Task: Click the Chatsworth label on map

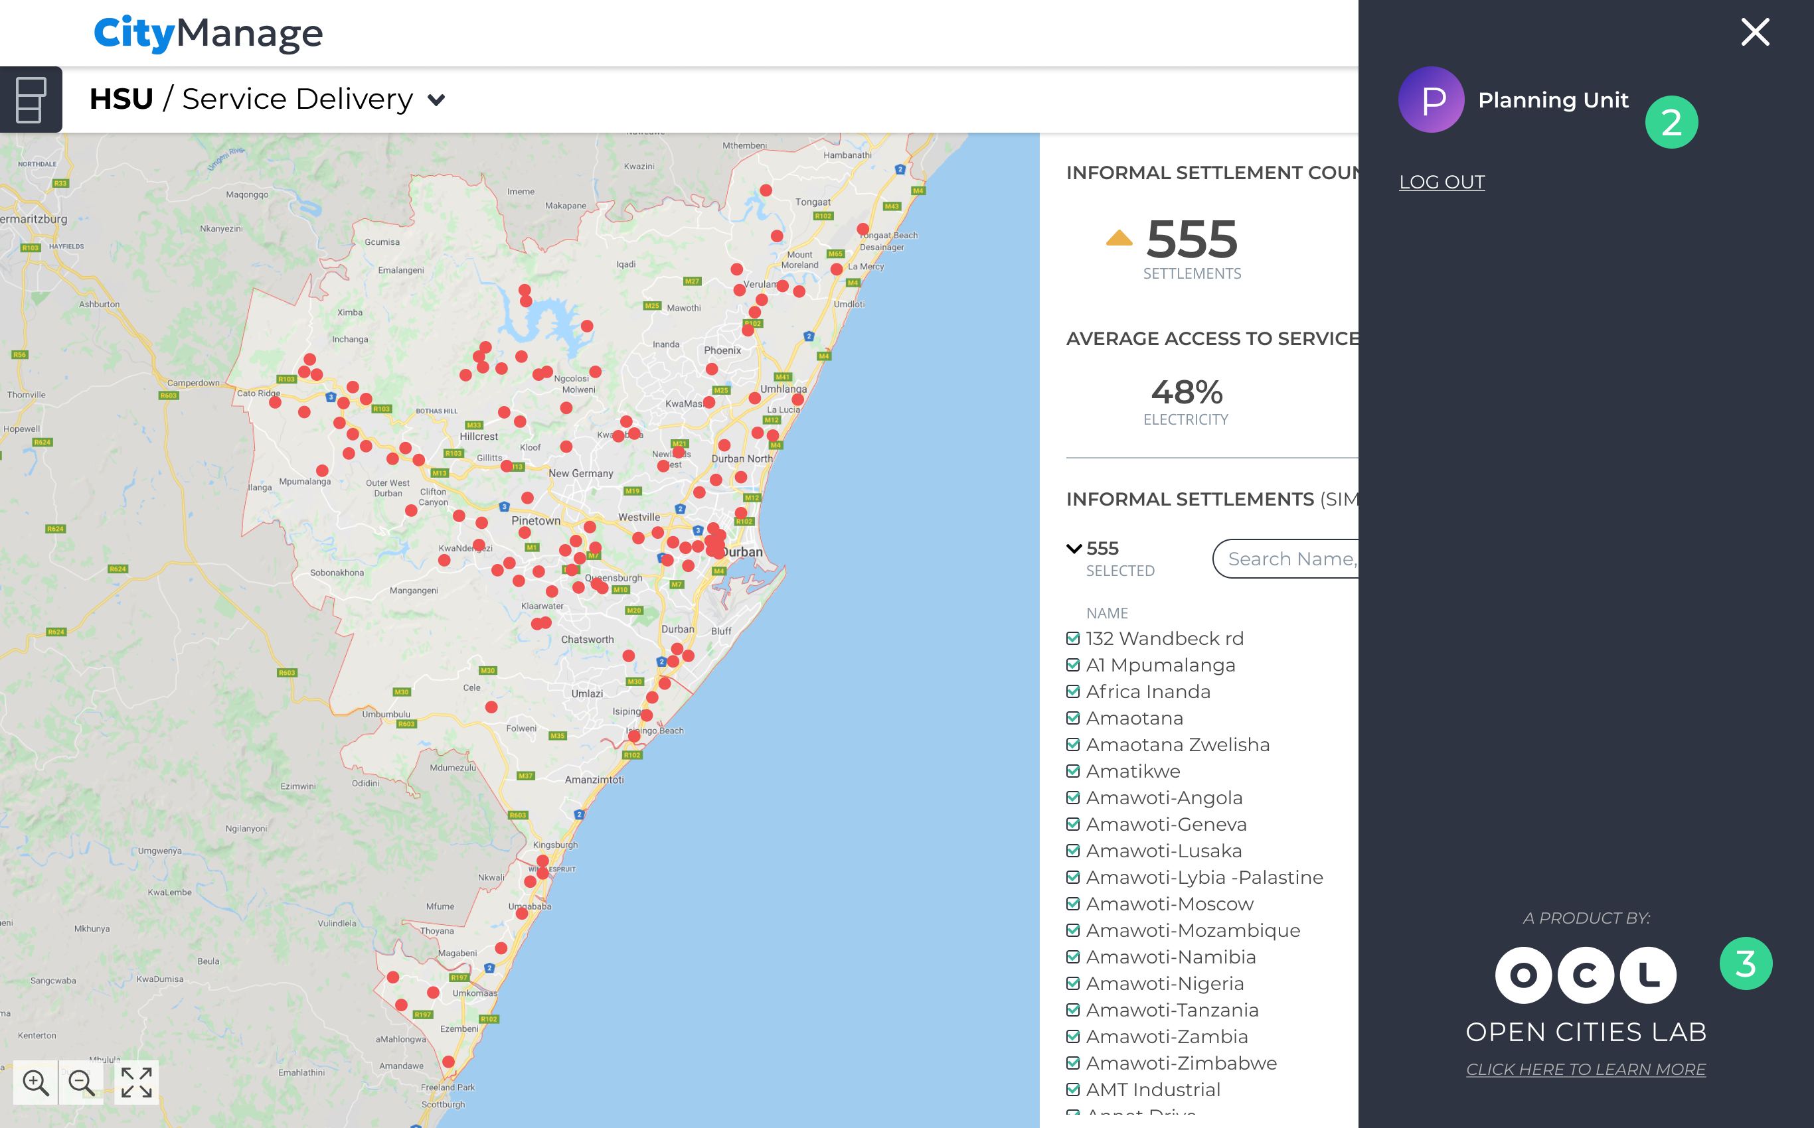Action: point(588,640)
